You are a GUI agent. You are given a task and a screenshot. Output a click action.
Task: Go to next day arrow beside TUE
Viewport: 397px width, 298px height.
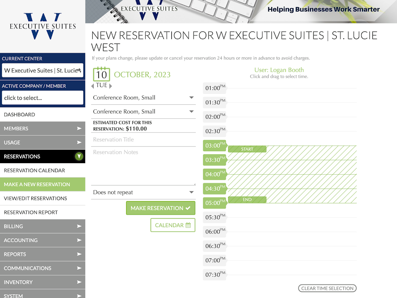tap(111, 86)
